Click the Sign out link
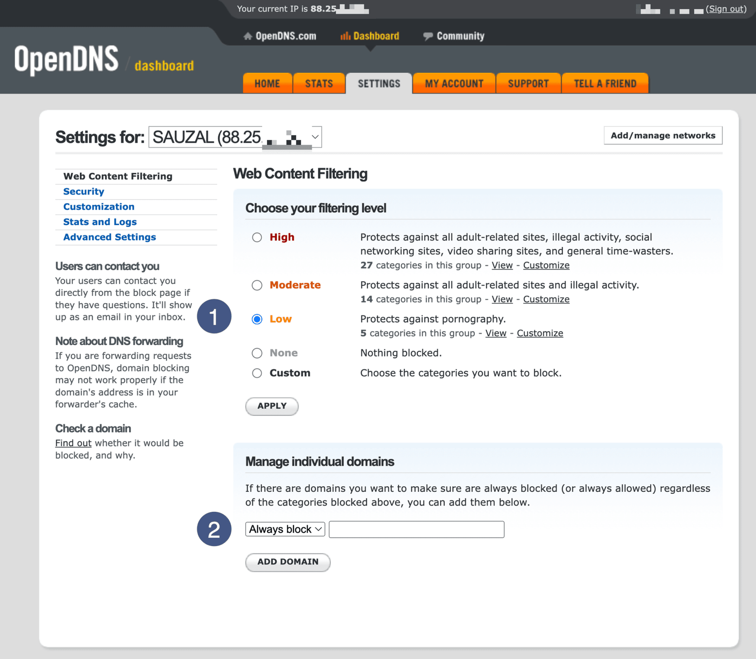This screenshot has width=756, height=659. (x=726, y=9)
